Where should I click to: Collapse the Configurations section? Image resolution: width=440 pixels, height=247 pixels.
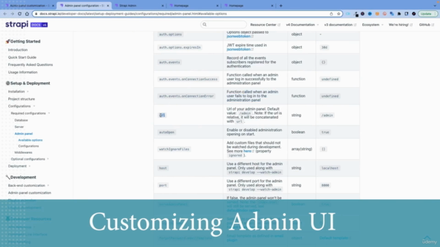click(x=21, y=106)
